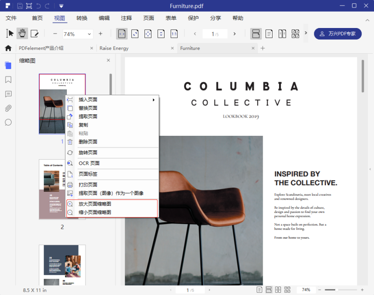Click the arrow Select tool icon
Image resolution: width=374 pixels, height=295 pixels.
click(x=10, y=34)
